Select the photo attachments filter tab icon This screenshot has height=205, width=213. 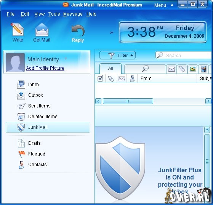click(193, 69)
